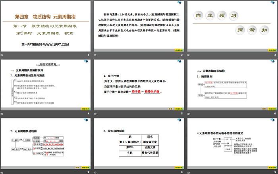Click the animation star icon under slide 3
The height and width of the screenshot is (174, 278).
pos(189,55)
